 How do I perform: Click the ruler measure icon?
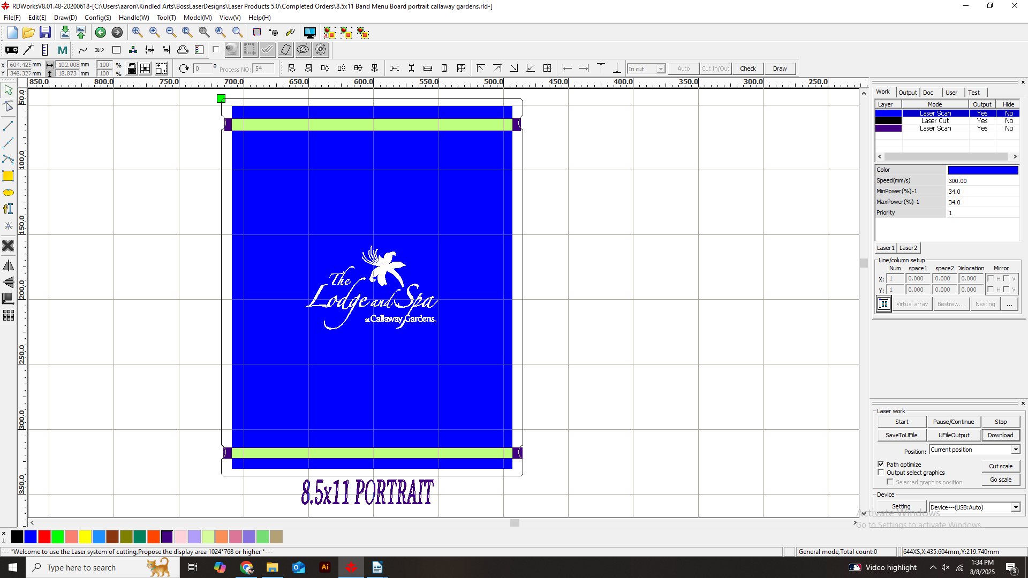(x=45, y=50)
